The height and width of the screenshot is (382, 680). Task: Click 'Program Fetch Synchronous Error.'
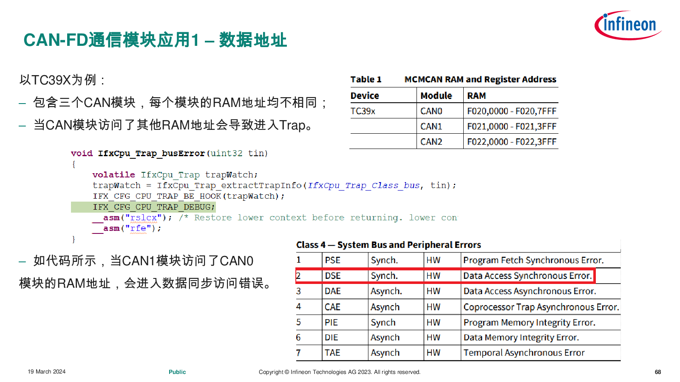click(533, 260)
